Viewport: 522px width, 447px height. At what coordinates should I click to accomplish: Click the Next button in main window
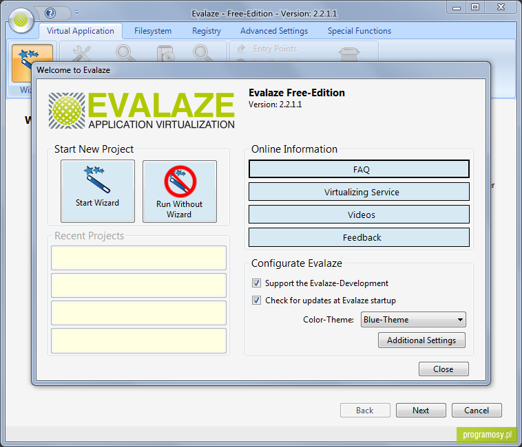coord(421,410)
